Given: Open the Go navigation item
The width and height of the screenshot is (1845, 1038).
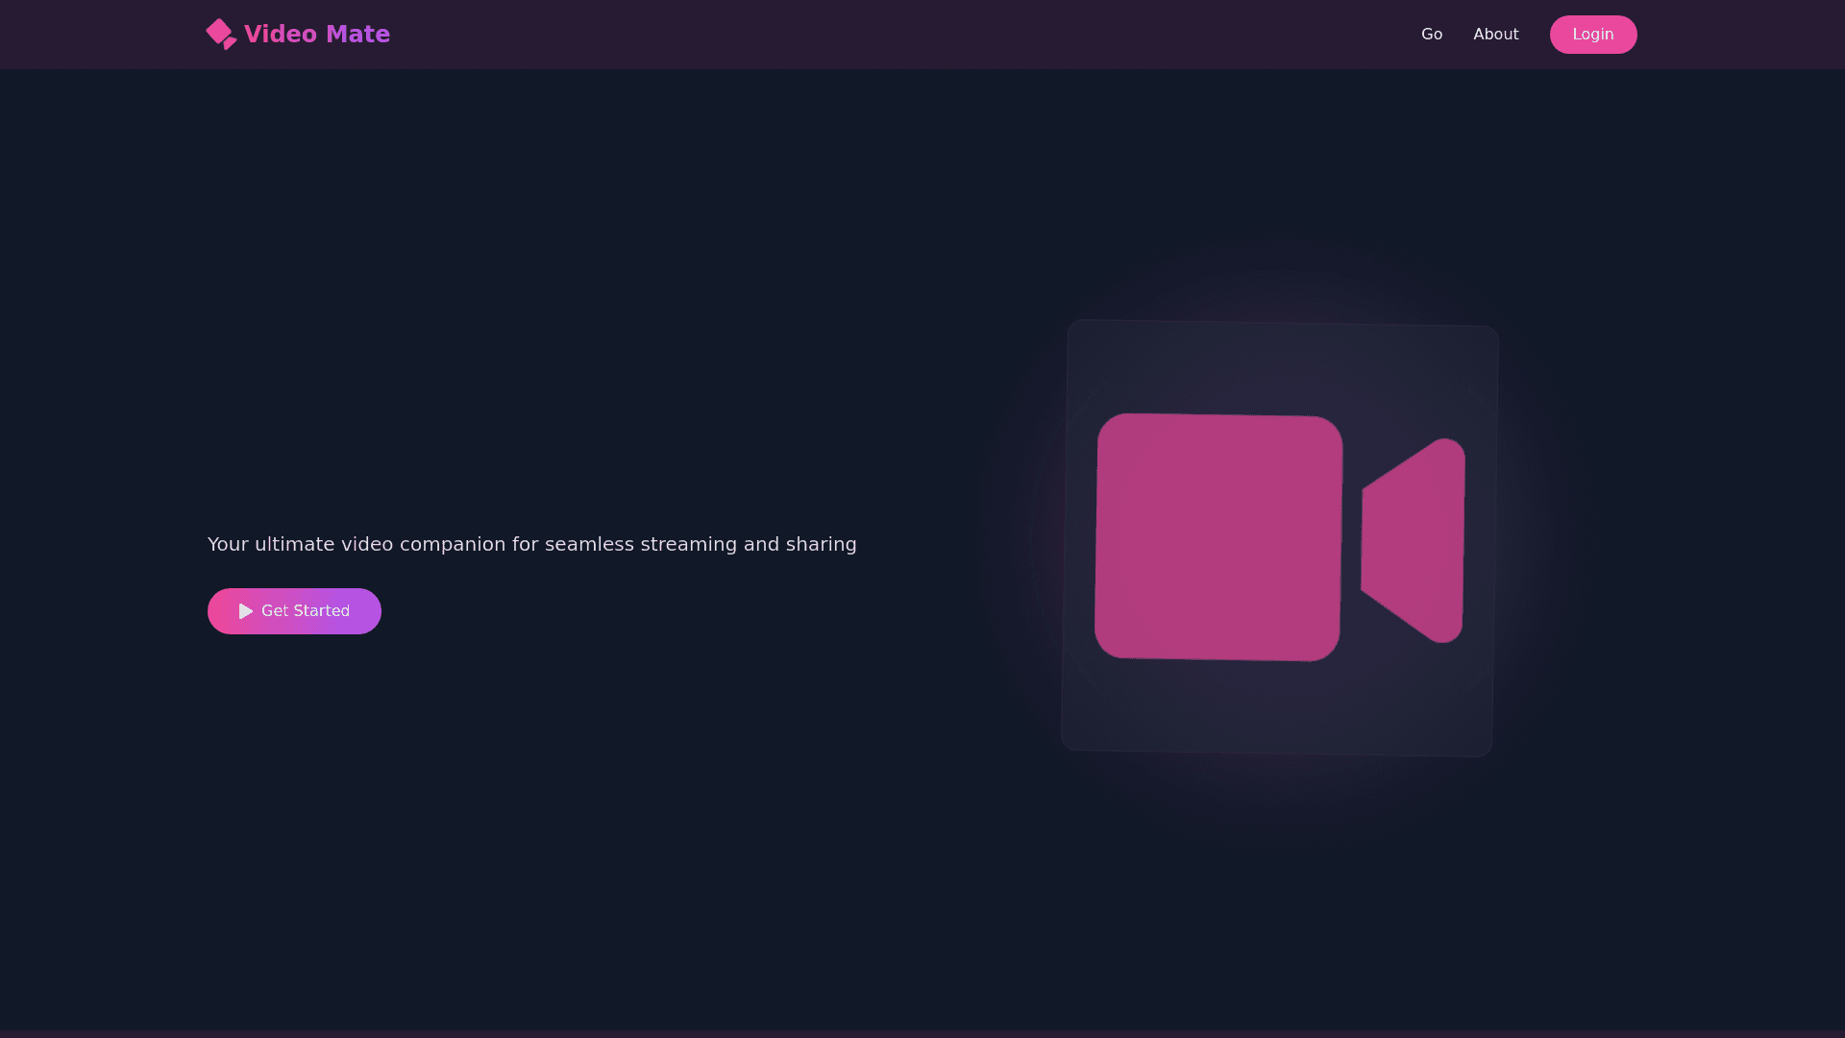Looking at the screenshot, I should 1431,35.
